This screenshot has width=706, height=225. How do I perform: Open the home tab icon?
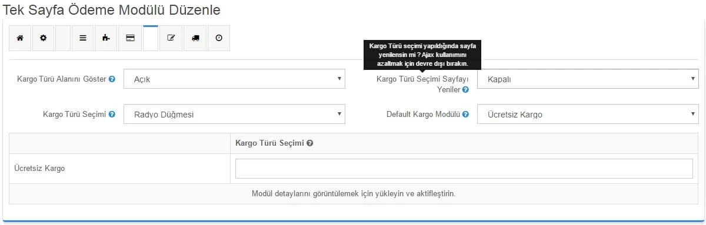[x=20, y=38]
